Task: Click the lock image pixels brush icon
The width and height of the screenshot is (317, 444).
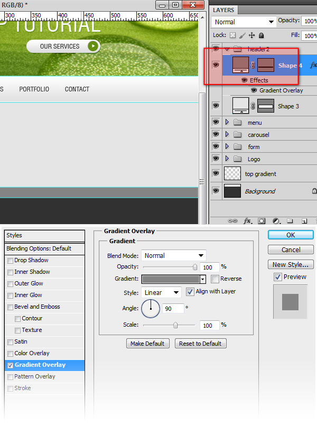Action: [243, 35]
